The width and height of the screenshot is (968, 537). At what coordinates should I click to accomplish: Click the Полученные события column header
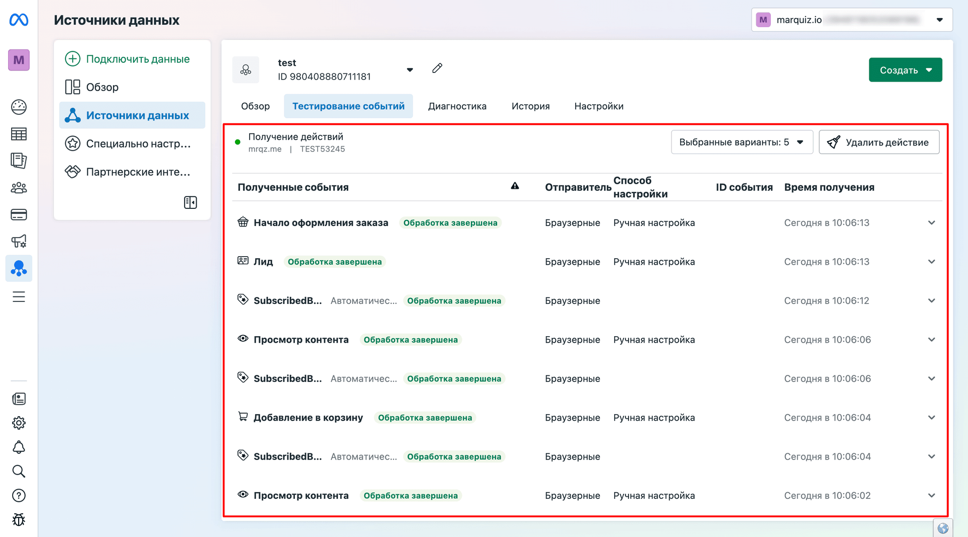[293, 187]
